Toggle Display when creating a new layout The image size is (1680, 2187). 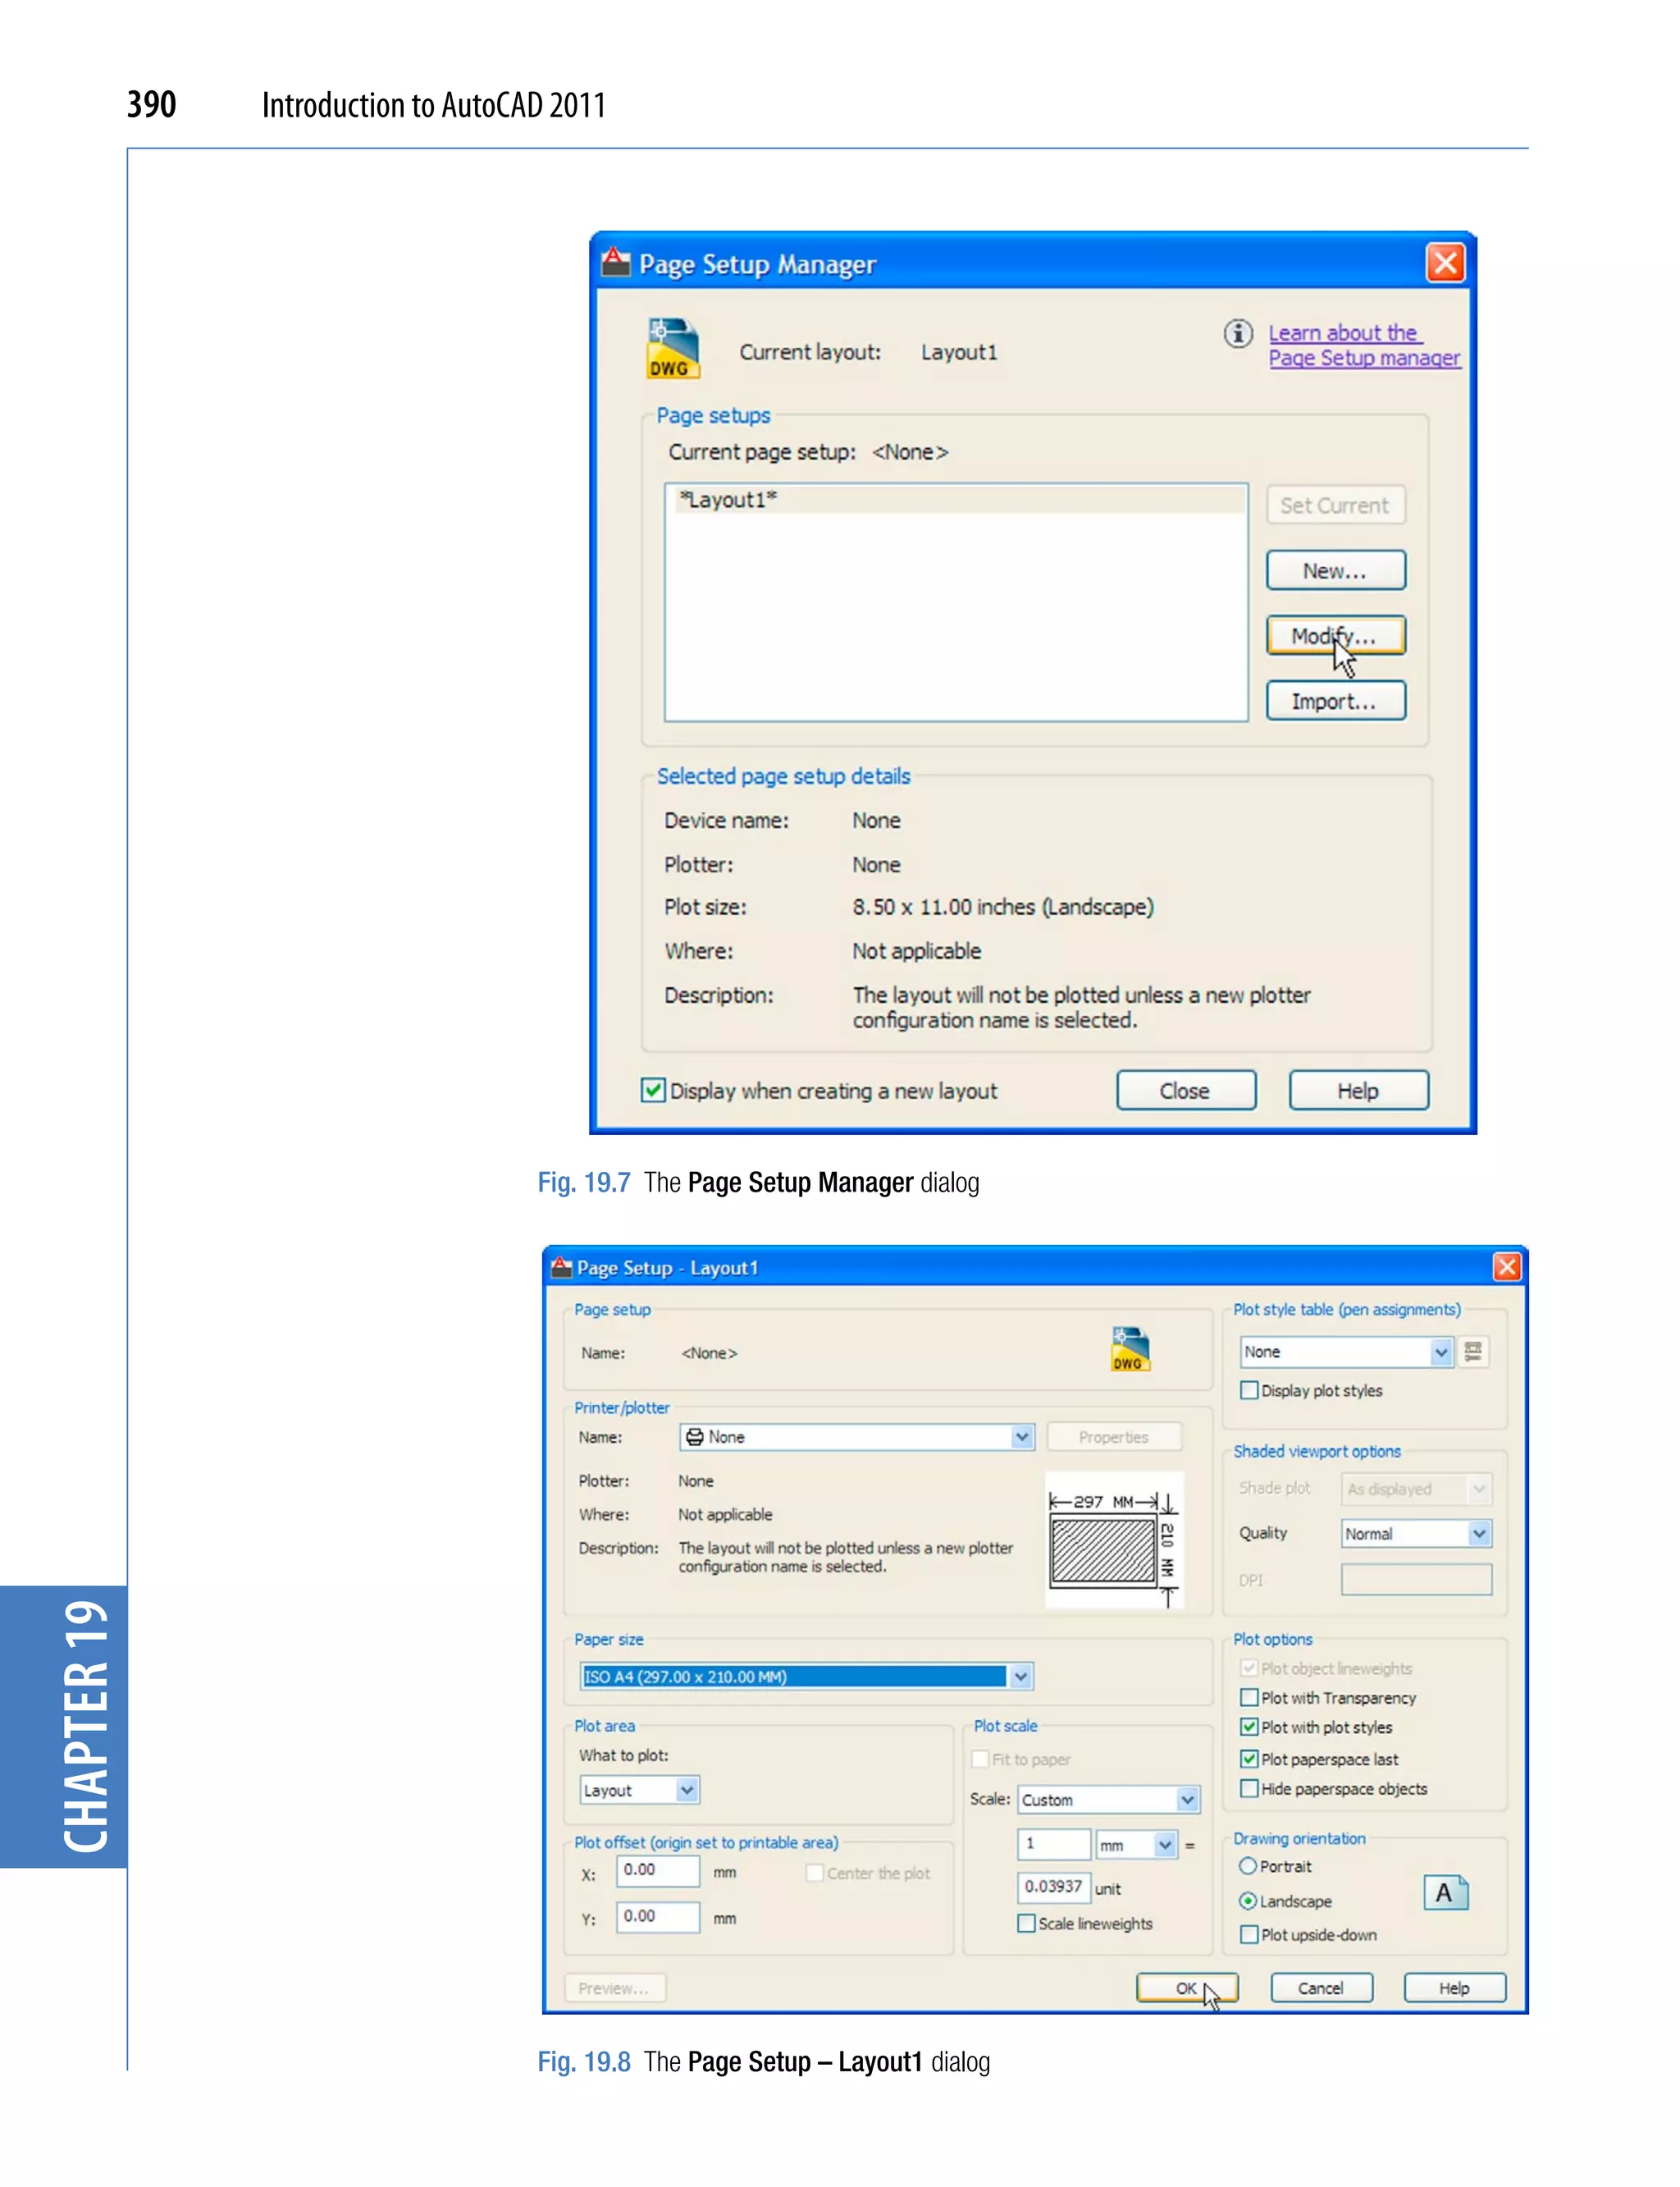653,1090
